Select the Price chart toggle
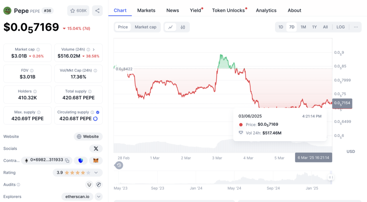Screen dimensions: 367x202 [123, 27]
